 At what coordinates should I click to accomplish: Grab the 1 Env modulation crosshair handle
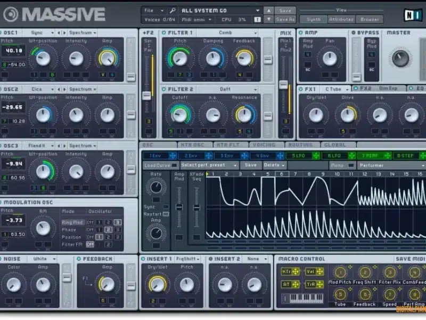coord(172,156)
